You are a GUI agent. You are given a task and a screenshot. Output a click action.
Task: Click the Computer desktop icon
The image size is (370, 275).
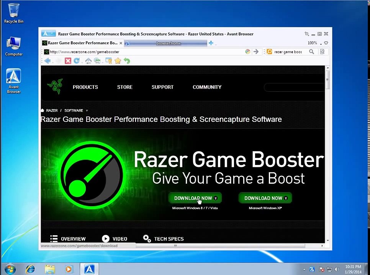pyautogui.click(x=14, y=46)
